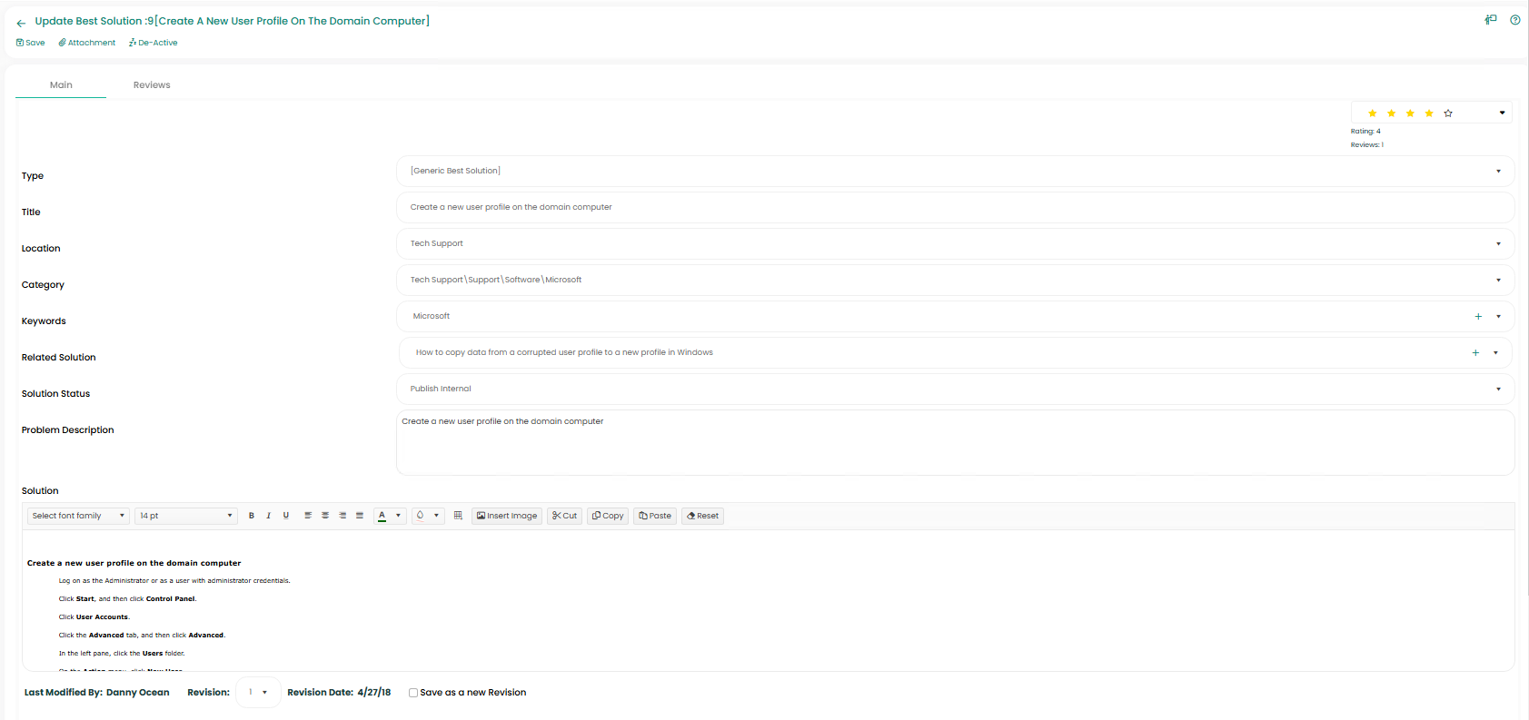Click De-Active to deactivate this solution
This screenshot has height=720, width=1529.
[153, 43]
